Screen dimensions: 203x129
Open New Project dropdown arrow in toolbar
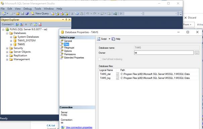(x=7, y=13)
